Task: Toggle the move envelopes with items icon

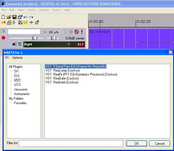Action: [x=20, y=22]
